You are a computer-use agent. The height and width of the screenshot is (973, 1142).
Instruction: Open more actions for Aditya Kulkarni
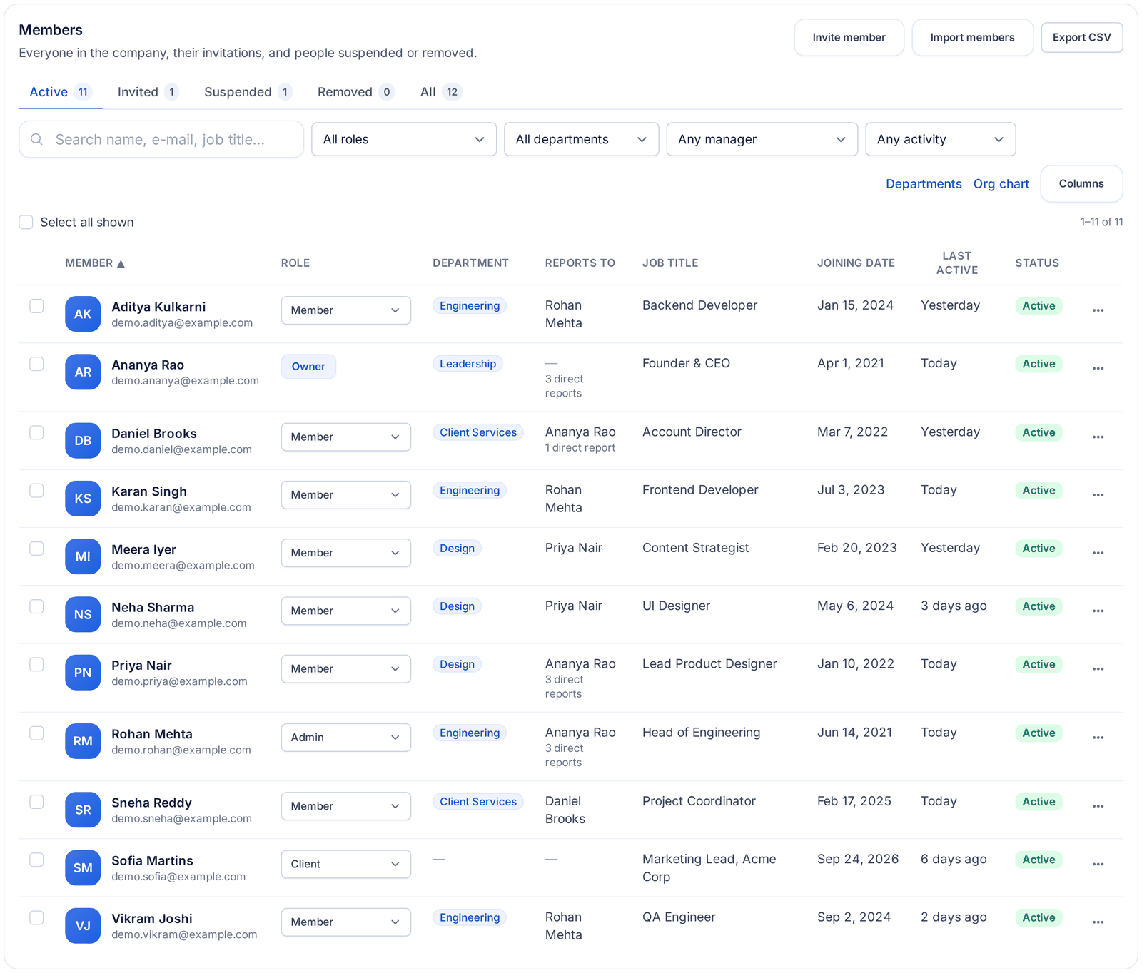point(1098,310)
